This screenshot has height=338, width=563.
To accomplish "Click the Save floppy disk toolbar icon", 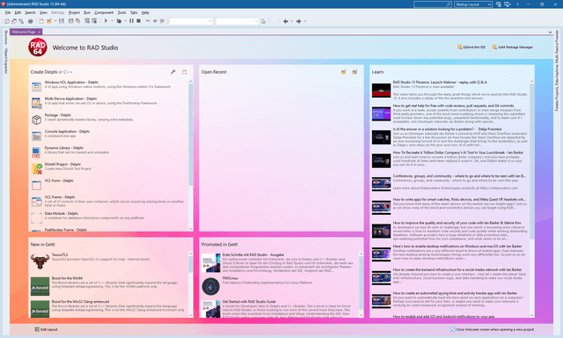I will pos(62,21).
